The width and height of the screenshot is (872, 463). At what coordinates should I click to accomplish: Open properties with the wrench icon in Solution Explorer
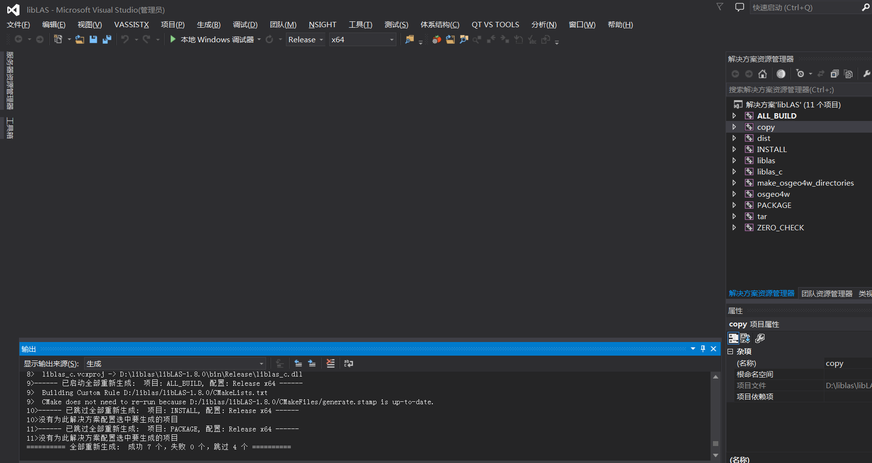point(866,74)
